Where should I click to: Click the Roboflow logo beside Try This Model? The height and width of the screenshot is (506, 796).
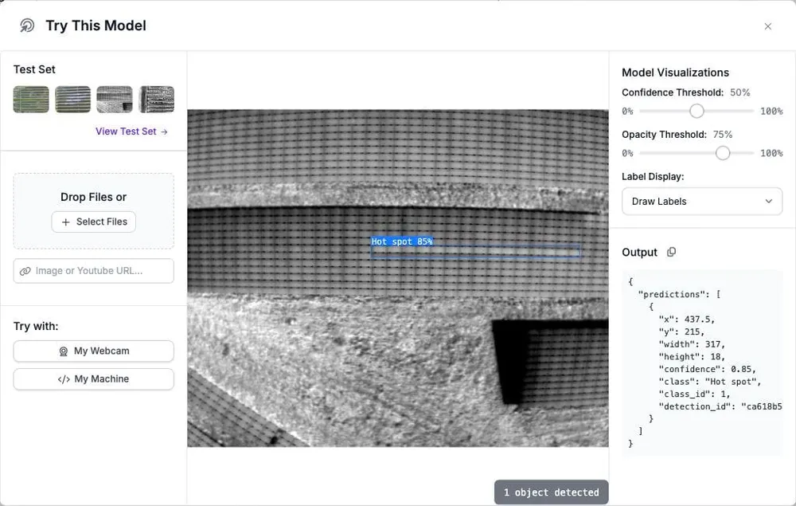27,25
